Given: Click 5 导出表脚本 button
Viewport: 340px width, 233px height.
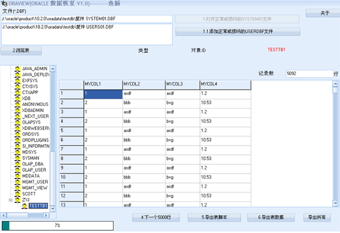Looking at the screenshot, I should tap(214, 217).
